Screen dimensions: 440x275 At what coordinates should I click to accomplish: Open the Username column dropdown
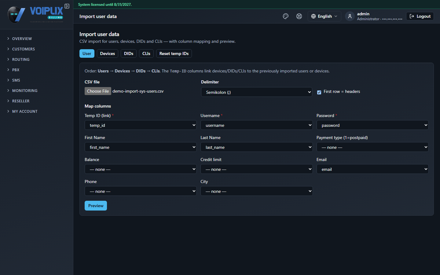tap(256, 125)
